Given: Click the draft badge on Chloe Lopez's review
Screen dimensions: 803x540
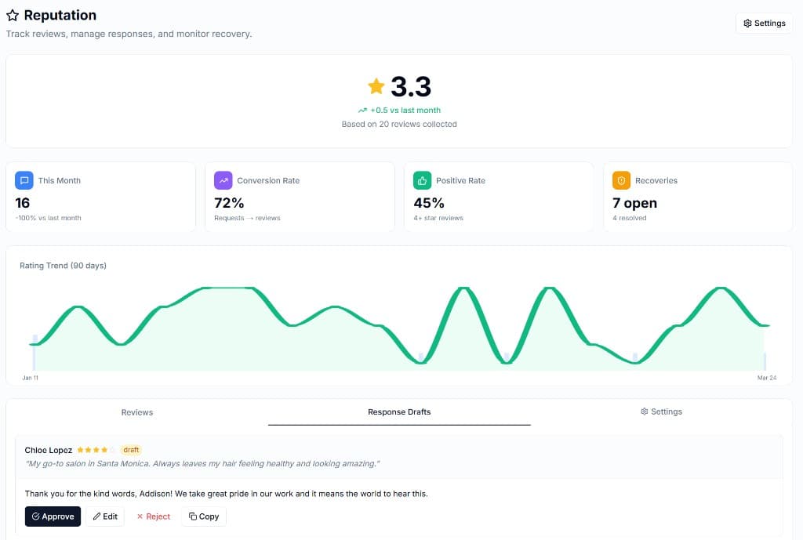Looking at the screenshot, I should [130, 450].
